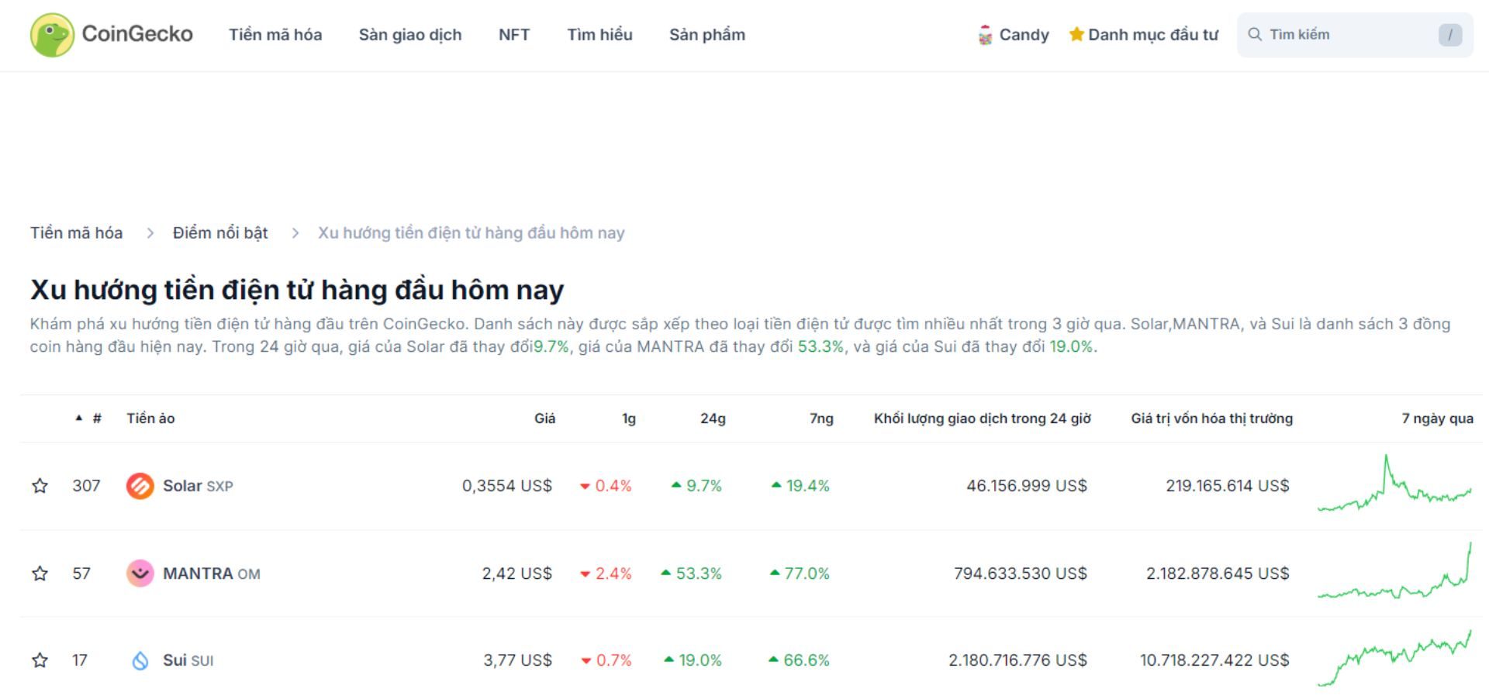Favorite Sui using its star toggle
Viewport: 1489px width, 699px height.
(x=40, y=660)
